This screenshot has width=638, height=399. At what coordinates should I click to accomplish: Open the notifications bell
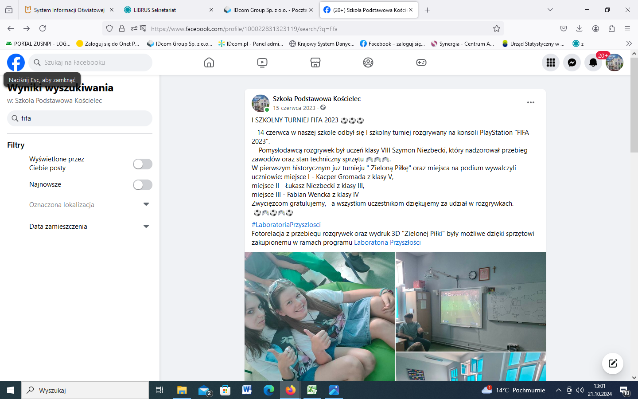pyautogui.click(x=593, y=63)
